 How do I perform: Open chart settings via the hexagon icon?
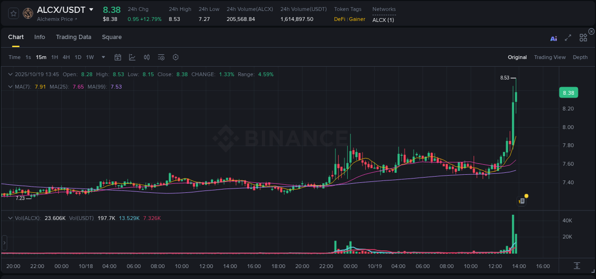tap(175, 57)
